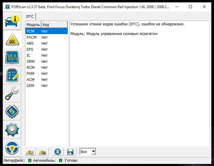Click the 'Успешное чтение кодов ошибок' message
Screen dimensions: 214x166
pos(127,24)
